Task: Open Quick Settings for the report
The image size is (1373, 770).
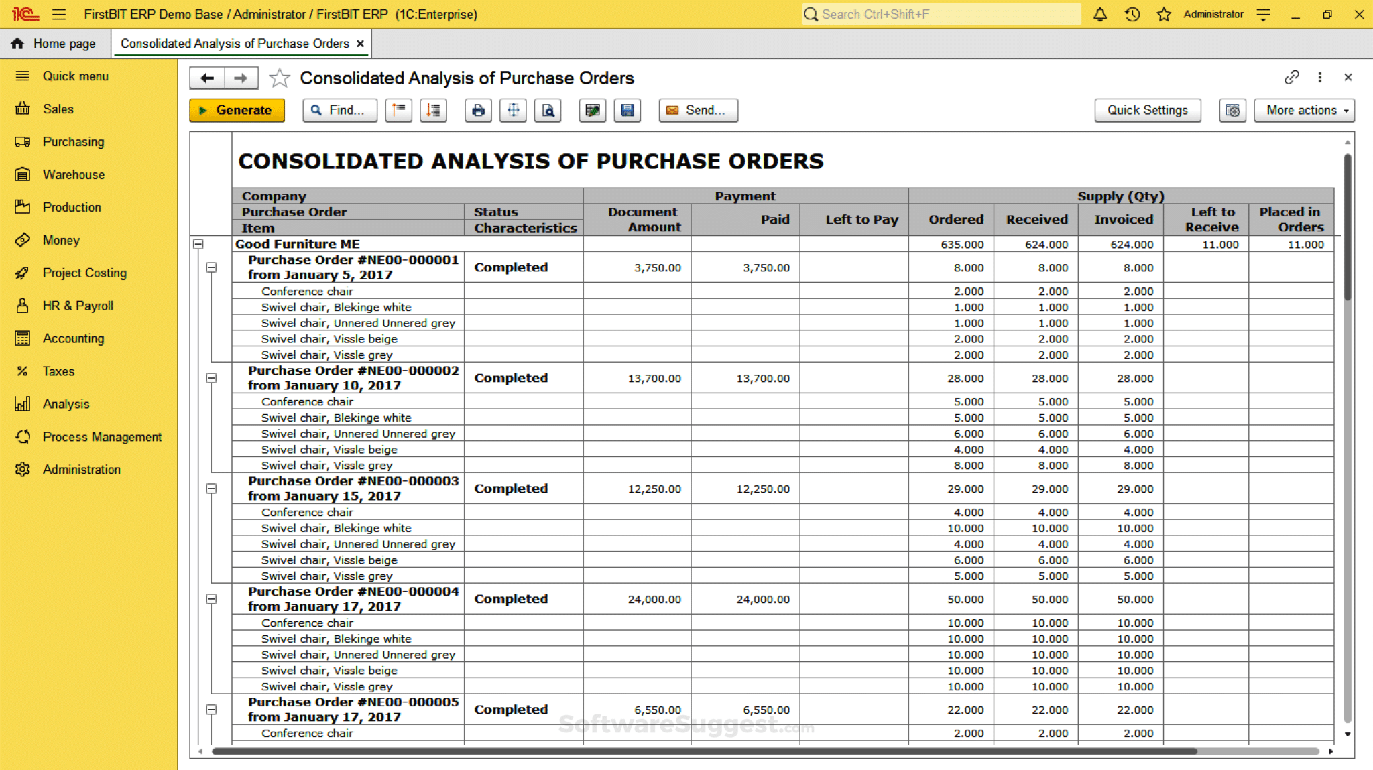Action: (1148, 110)
